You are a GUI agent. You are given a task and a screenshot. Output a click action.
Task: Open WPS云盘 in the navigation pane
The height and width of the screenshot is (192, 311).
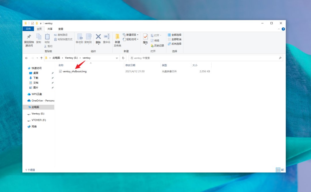(37, 94)
